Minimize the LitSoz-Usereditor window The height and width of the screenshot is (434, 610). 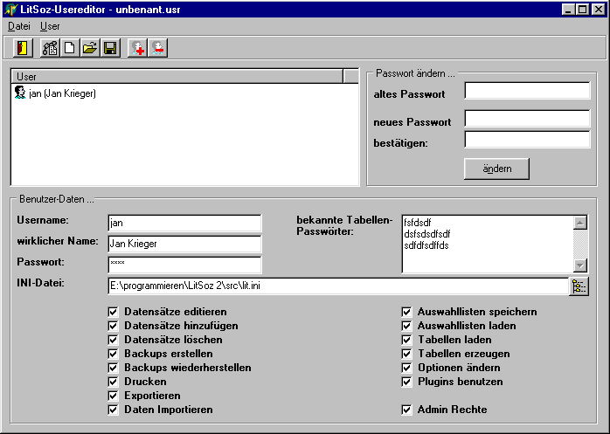coord(568,10)
